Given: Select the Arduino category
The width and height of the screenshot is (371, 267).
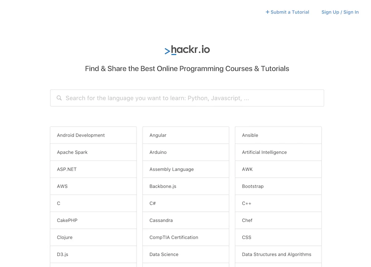Looking at the screenshot, I should click(x=158, y=152).
